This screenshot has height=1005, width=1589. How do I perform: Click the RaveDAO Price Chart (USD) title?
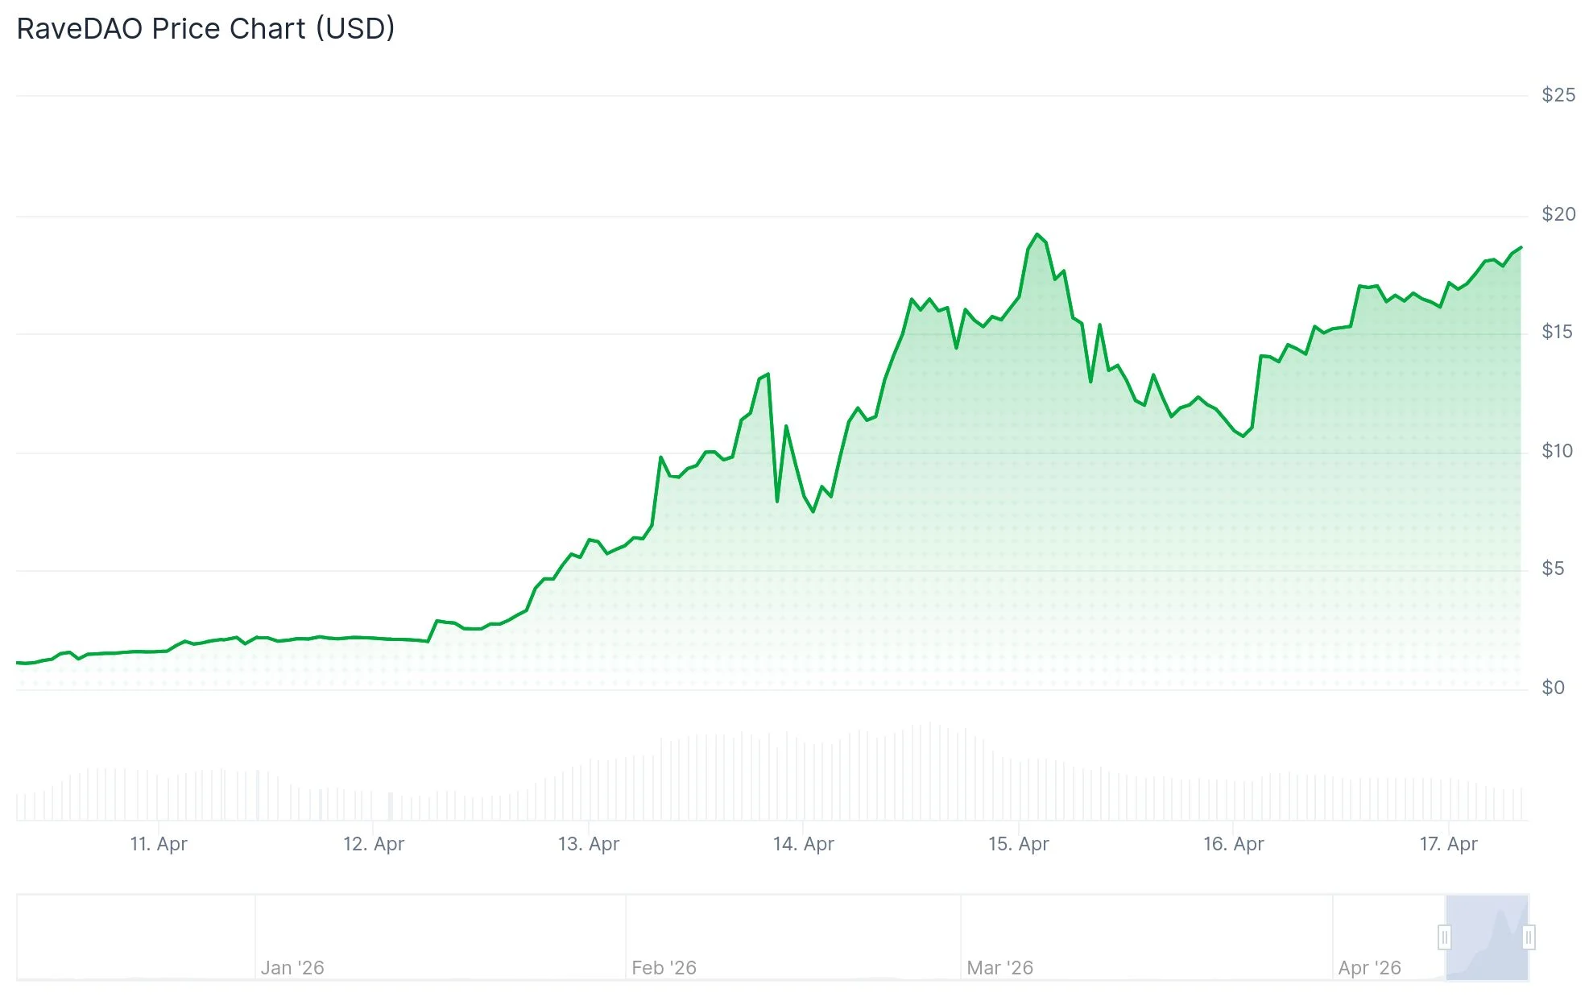click(x=206, y=29)
